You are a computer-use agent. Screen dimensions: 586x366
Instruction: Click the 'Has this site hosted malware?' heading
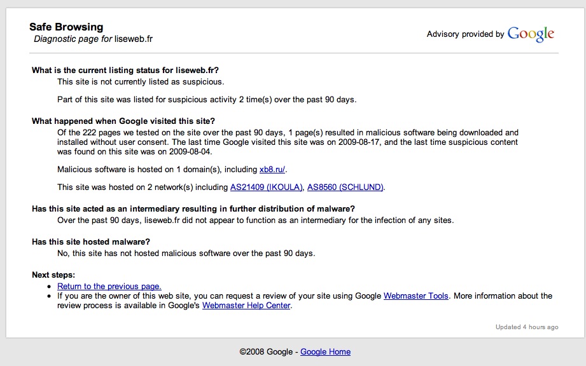(x=90, y=241)
